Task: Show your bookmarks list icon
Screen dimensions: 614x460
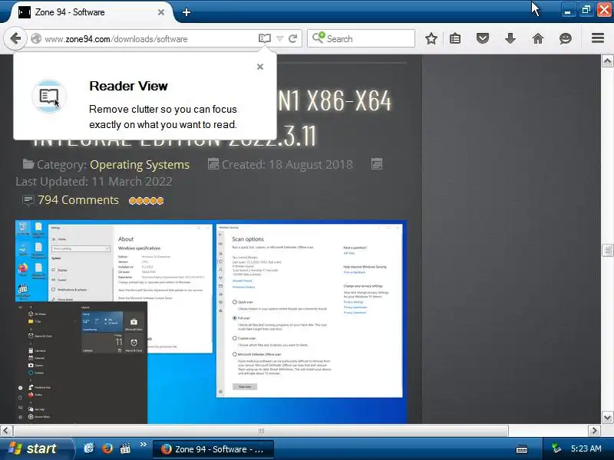Action: 455,38
